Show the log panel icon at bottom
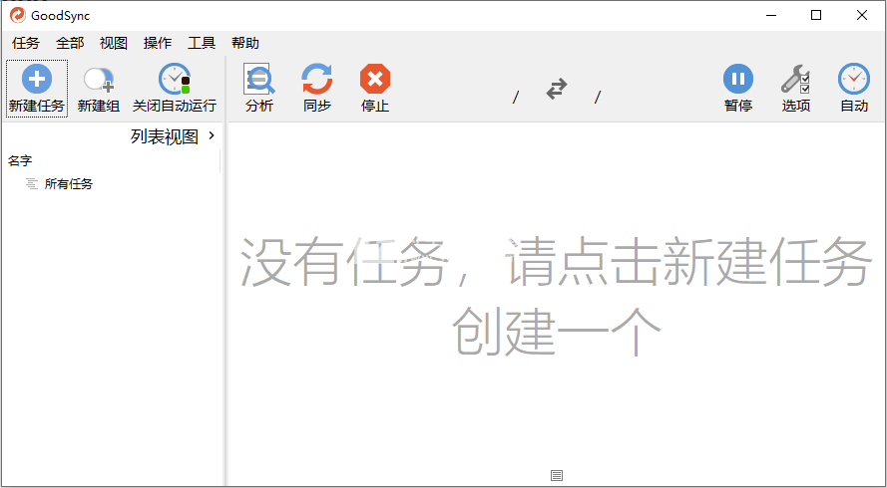The width and height of the screenshot is (887, 488). pyautogui.click(x=557, y=476)
